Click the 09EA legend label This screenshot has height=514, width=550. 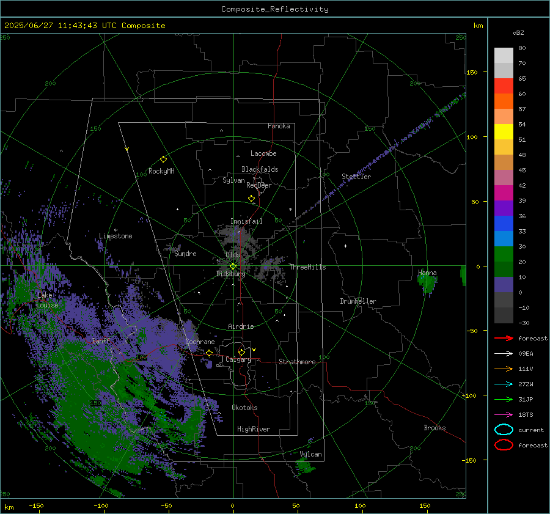tap(526, 354)
